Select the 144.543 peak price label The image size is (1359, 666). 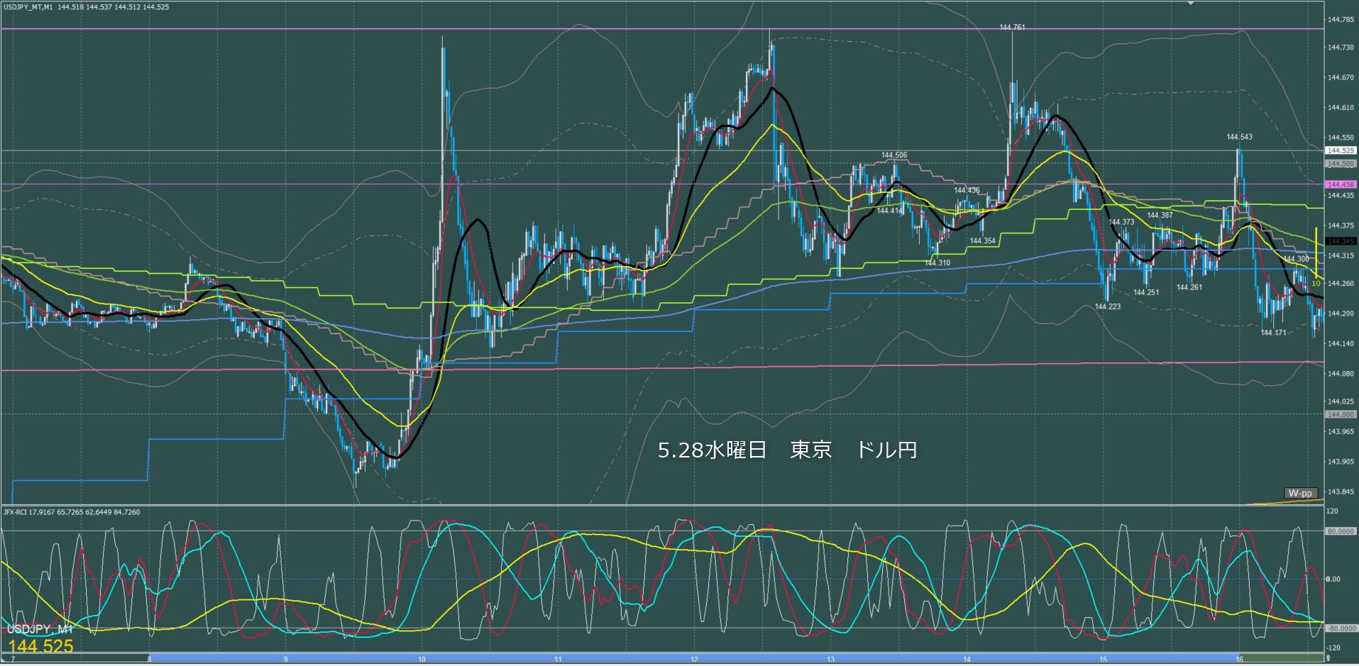click(x=1239, y=137)
